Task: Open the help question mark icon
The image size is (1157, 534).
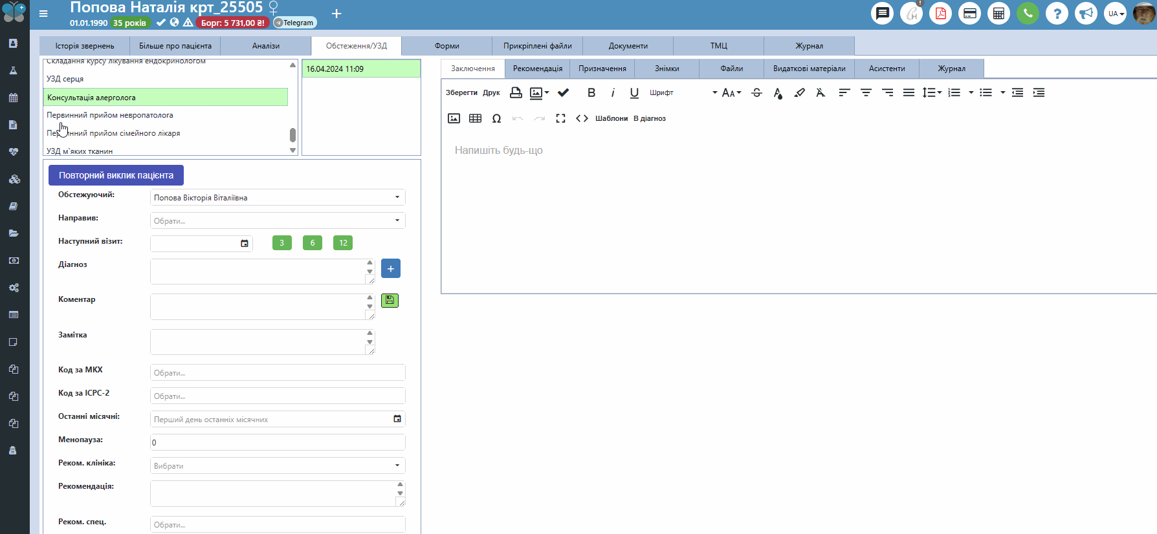Action: (1057, 14)
